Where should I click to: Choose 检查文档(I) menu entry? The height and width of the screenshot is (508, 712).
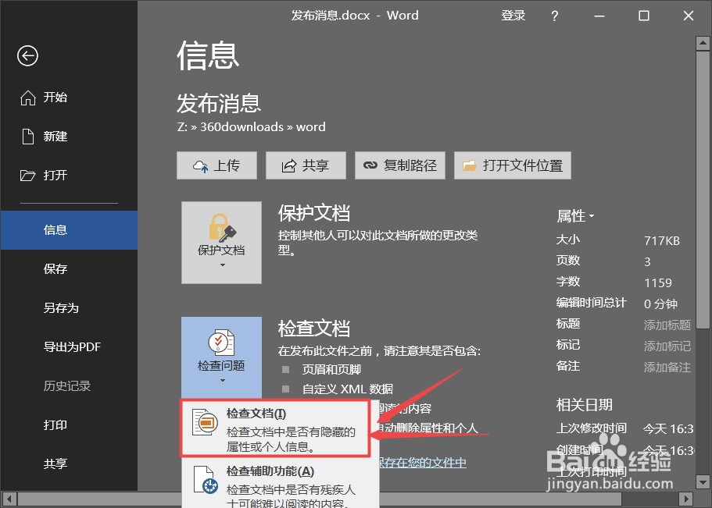coord(276,428)
